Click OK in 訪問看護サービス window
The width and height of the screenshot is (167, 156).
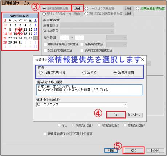[x=134, y=151]
